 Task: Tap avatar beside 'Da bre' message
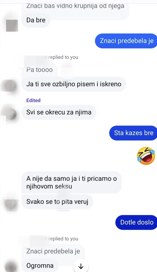click(x=12, y=25)
